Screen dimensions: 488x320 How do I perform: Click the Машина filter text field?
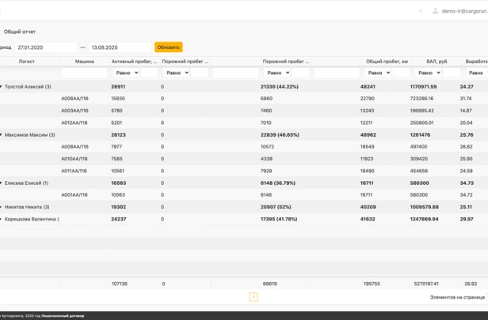click(x=85, y=73)
